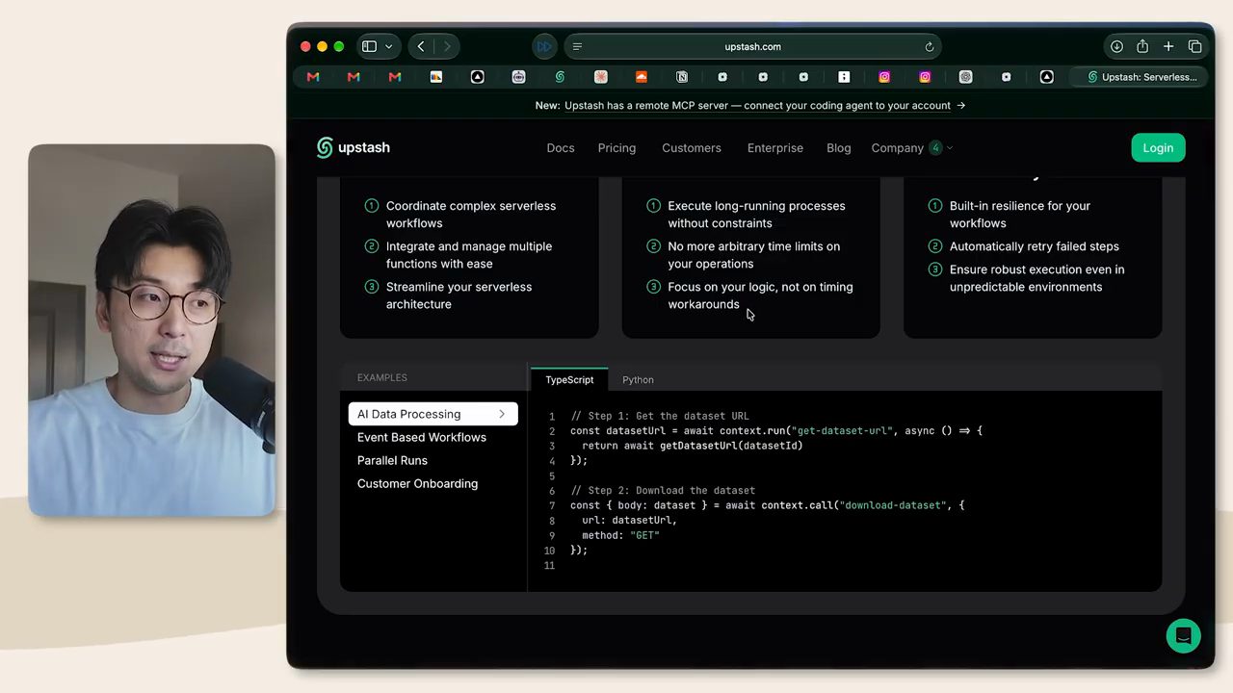Open the Customer Onboarding example

(x=417, y=483)
